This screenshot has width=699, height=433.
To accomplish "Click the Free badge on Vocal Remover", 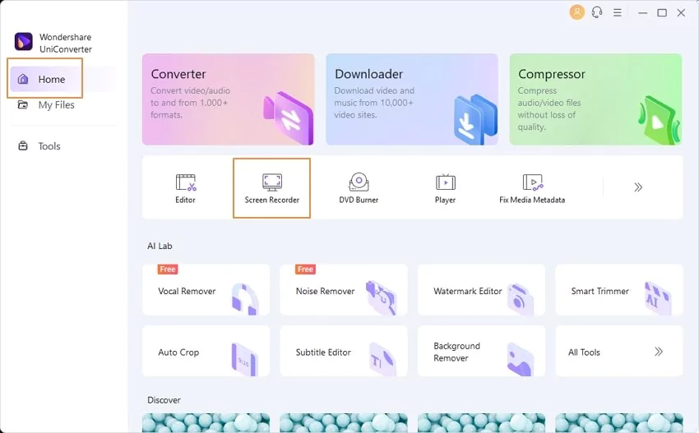I will pos(168,269).
